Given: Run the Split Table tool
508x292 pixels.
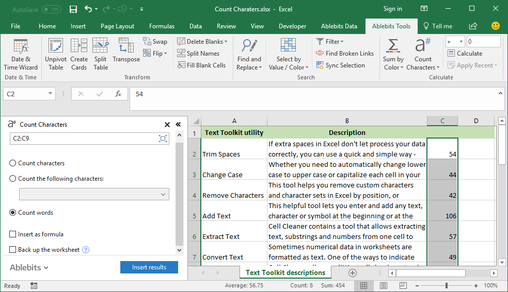Looking at the screenshot, I should click(101, 54).
